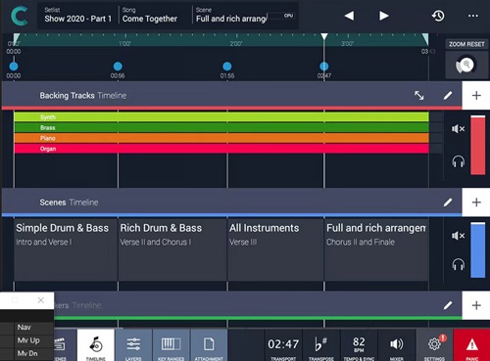Image resolution: width=490 pixels, height=361 pixels.
Task: Mute the Backing Tracks timeline
Action: 458,129
